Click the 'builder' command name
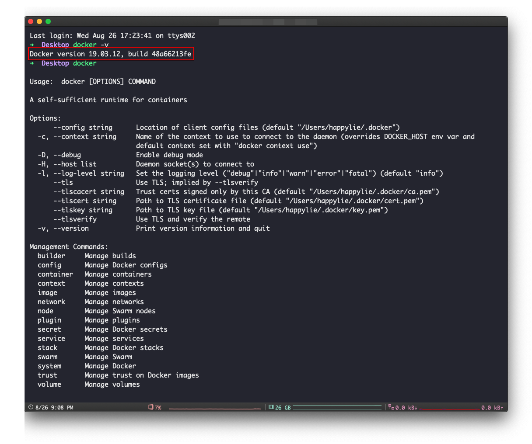This screenshot has width=532, height=444. tap(51, 256)
